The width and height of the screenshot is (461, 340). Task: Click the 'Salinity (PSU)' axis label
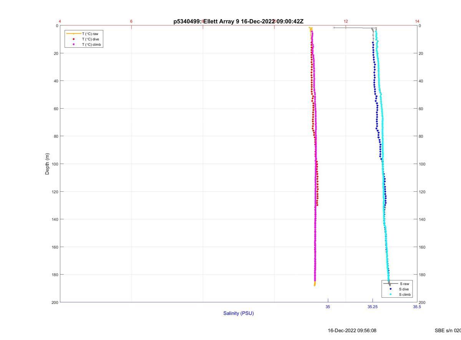click(239, 313)
